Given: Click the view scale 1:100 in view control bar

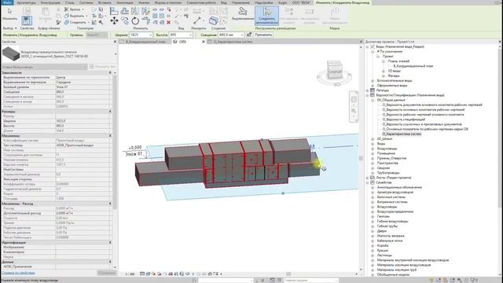Looking at the screenshot, I should [130, 274].
